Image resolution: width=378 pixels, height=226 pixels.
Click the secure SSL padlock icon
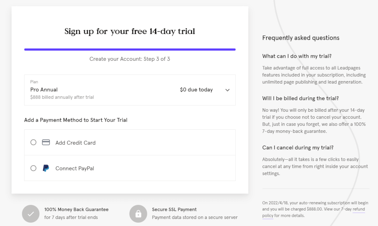click(x=138, y=214)
